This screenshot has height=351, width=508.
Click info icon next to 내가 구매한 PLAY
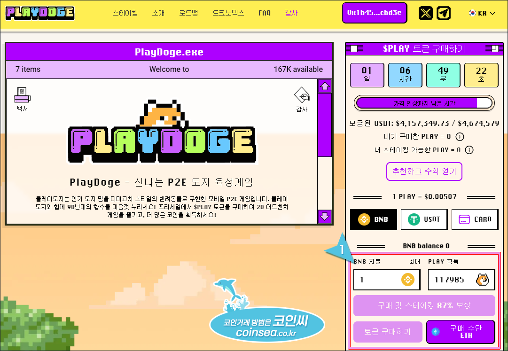(x=460, y=137)
